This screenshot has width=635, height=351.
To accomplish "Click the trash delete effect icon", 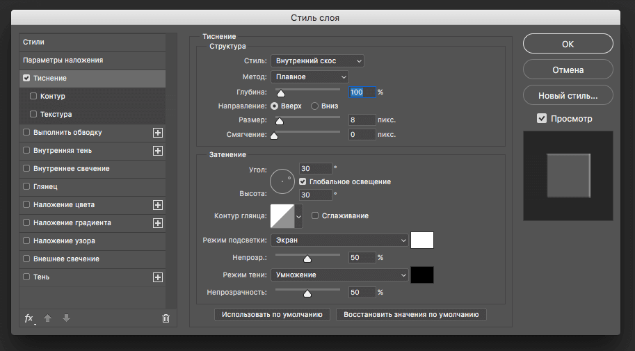I will coord(166,318).
